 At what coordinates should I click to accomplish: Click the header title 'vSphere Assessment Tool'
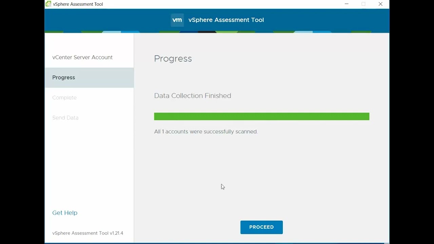coord(226,20)
